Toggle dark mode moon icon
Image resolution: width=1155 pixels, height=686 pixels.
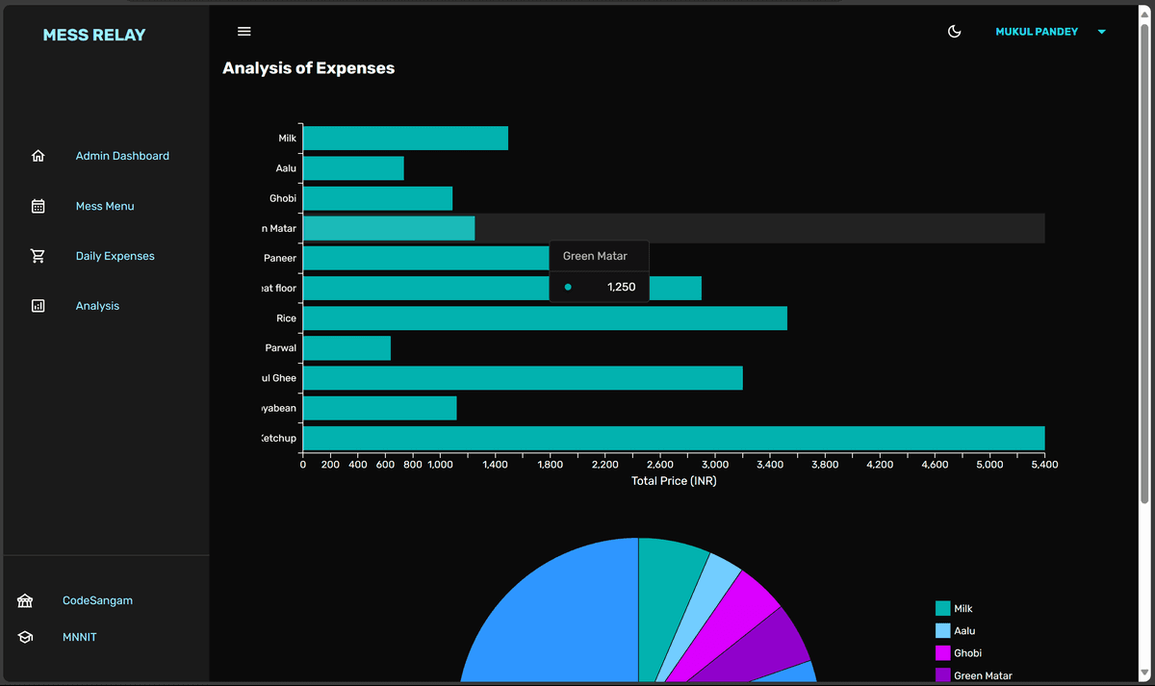point(955,32)
